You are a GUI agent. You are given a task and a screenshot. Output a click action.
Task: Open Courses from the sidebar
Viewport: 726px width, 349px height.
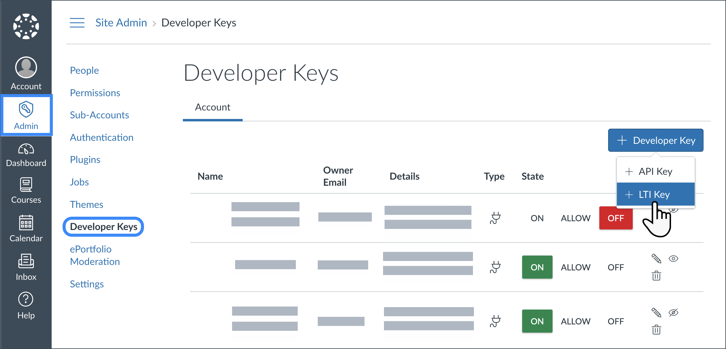tap(26, 191)
